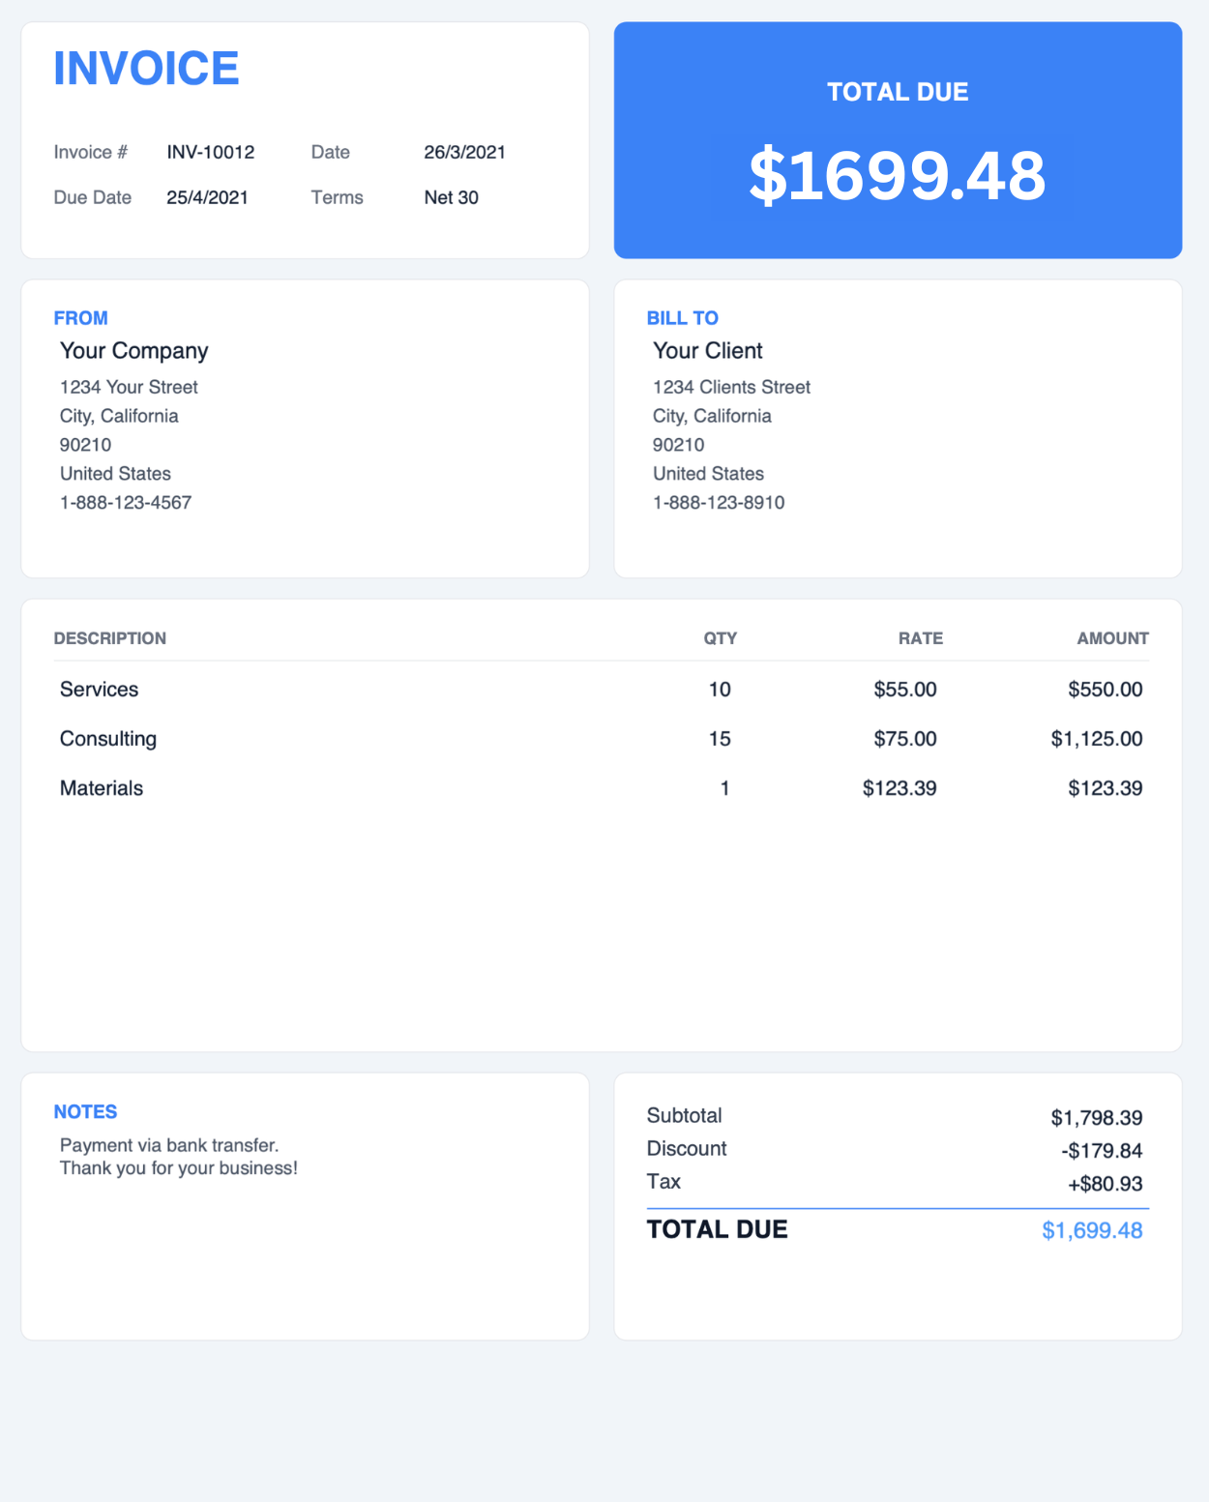
Task: Click the BILL TO section heading
Action: (683, 318)
